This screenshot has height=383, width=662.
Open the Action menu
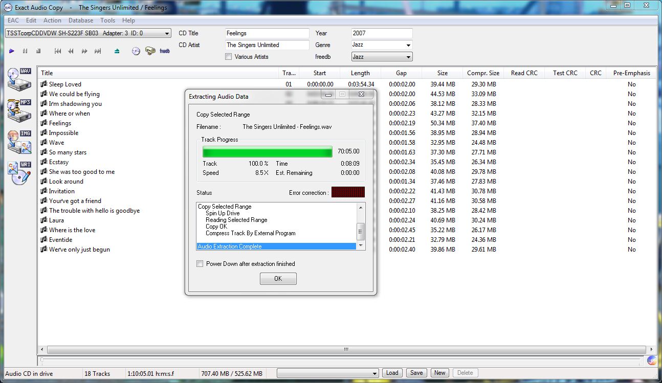pyautogui.click(x=52, y=20)
